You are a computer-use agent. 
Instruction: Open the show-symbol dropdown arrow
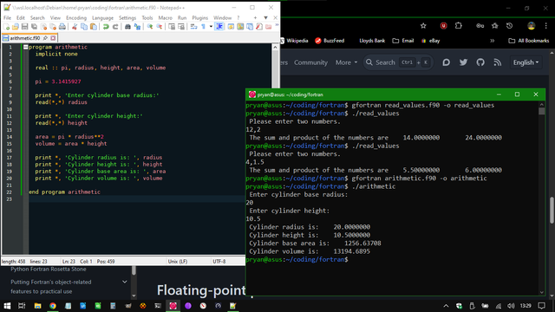211,27
